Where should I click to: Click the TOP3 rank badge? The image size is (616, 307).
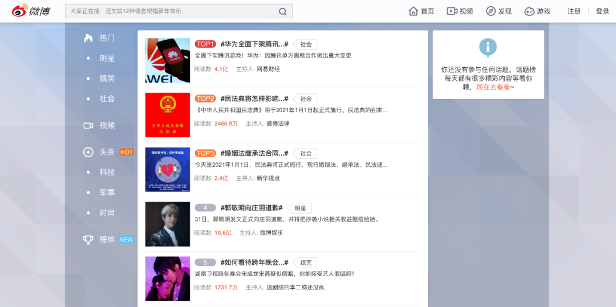[x=205, y=153]
